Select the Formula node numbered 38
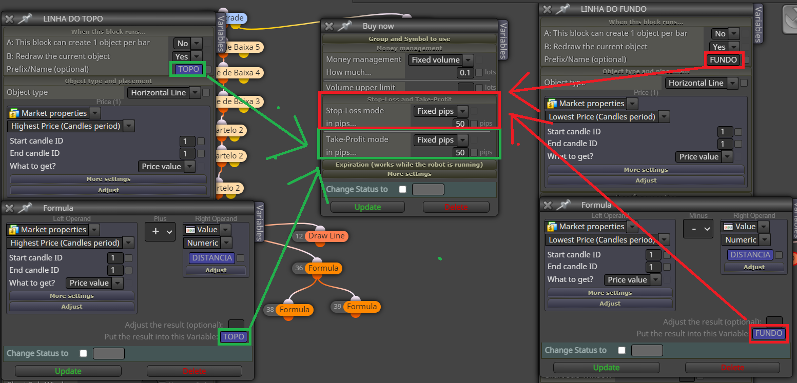This screenshot has height=383, width=797. 295,310
